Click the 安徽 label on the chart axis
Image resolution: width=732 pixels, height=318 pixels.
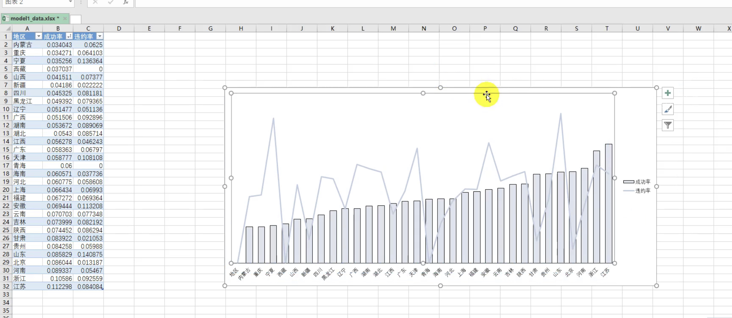pyautogui.click(x=485, y=272)
